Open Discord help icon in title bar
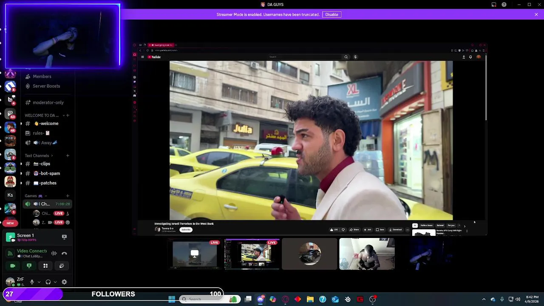Screen dimensions: 544x306 click(x=504, y=5)
